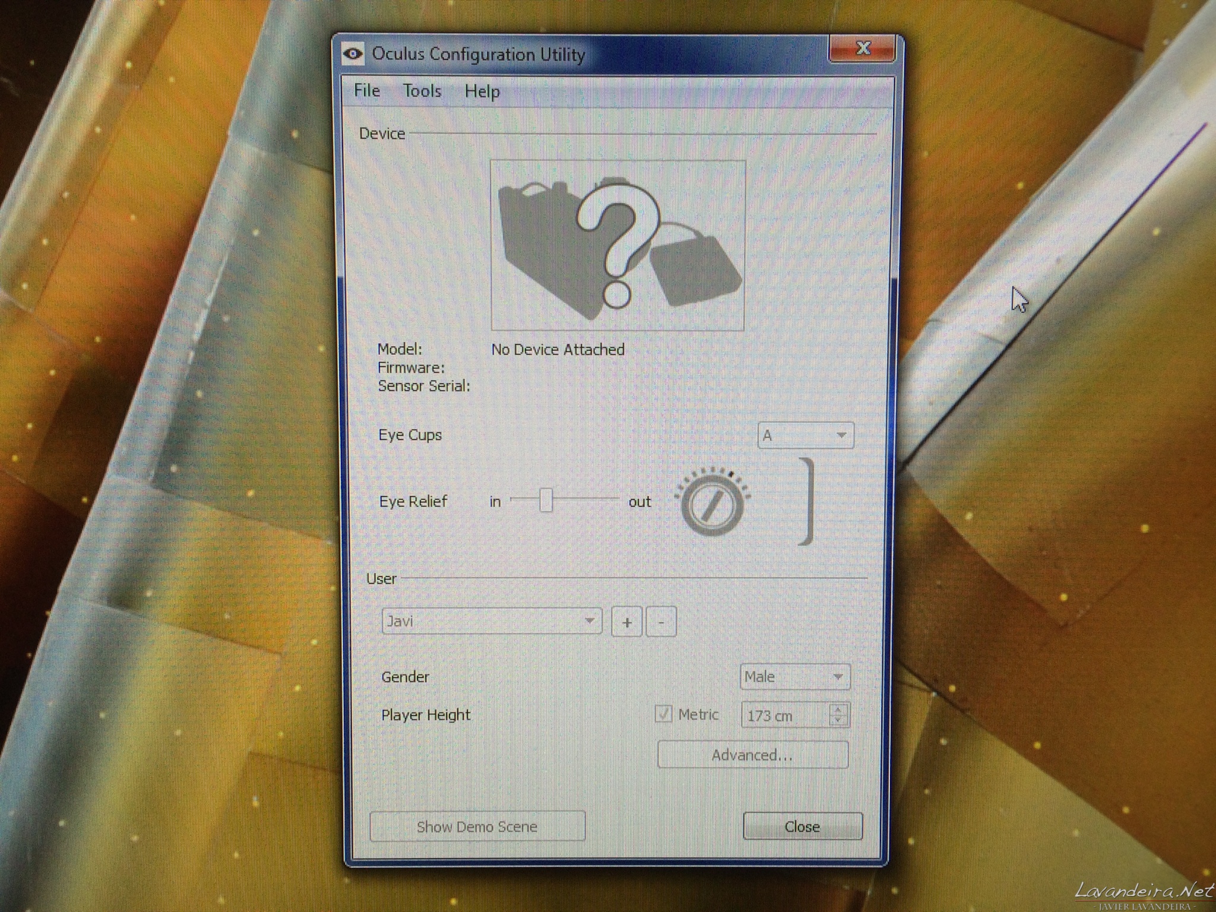Click the unknown device question mark image
1216x912 pixels.
click(617, 245)
